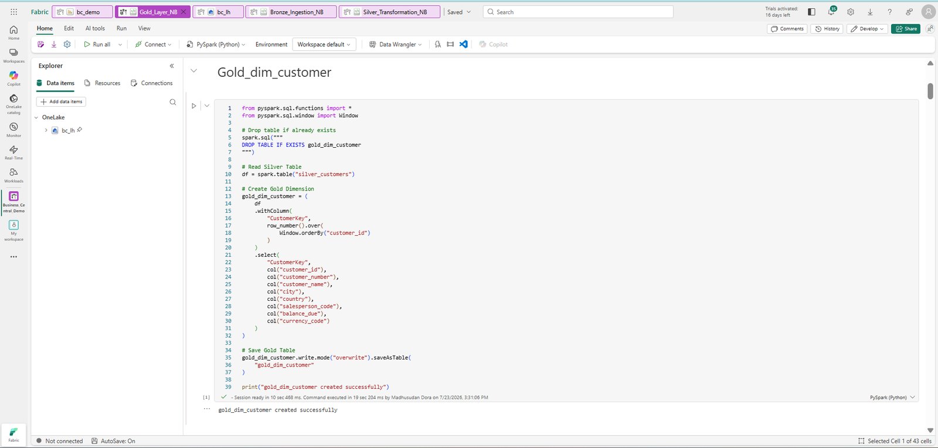Viewport: 938px width, 448px height.
Task: Switch to the bc_lh item tab
Action: 217,12
